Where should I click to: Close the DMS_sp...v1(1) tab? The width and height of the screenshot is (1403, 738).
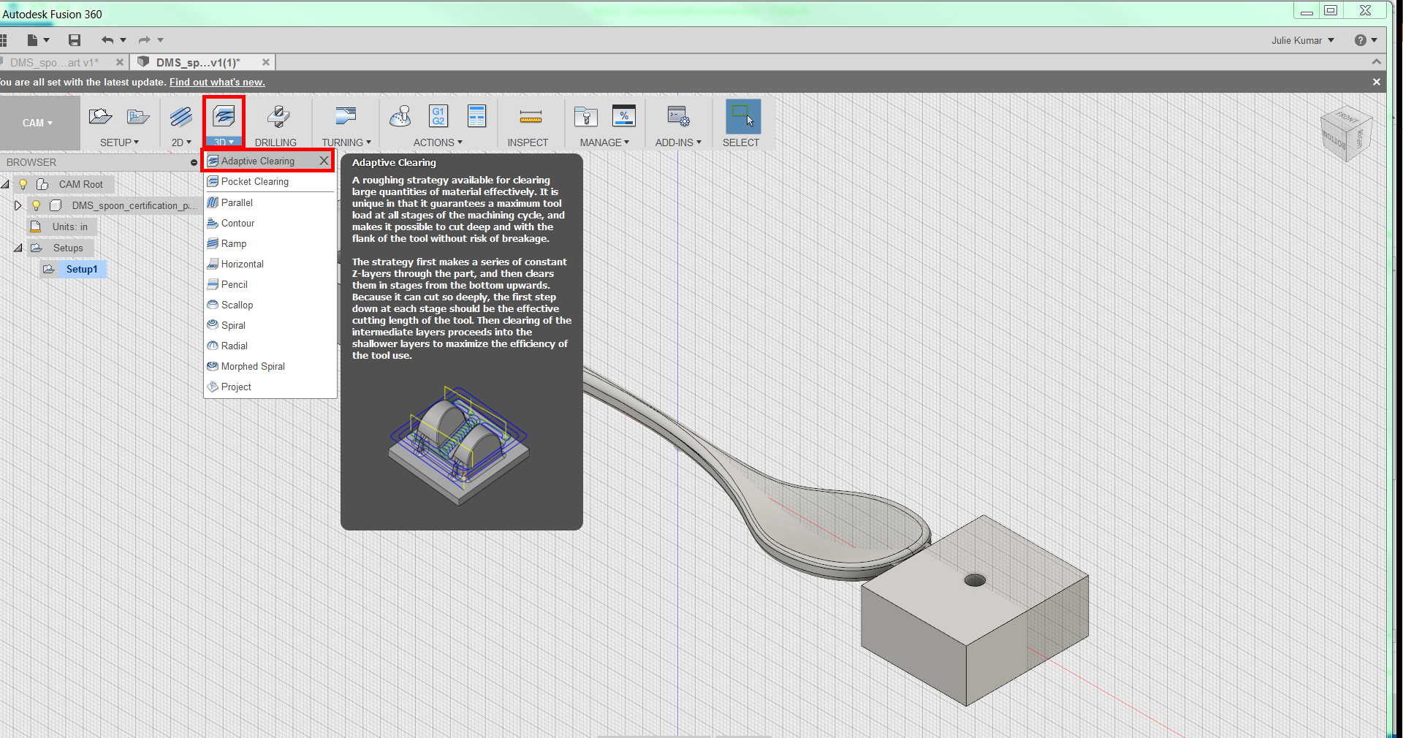[x=266, y=62]
